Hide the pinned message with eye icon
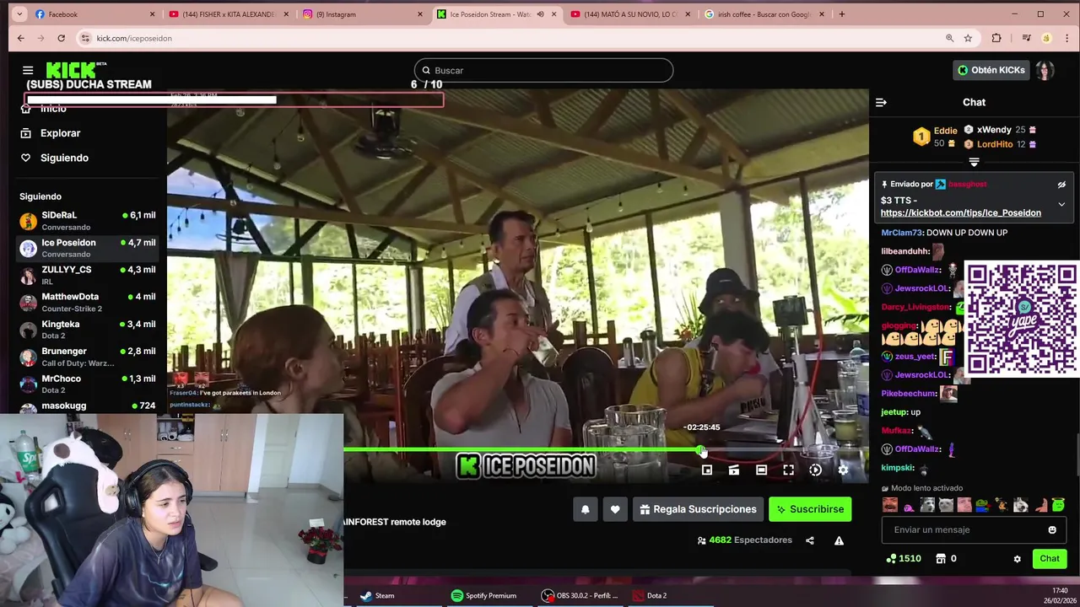This screenshot has height=607, width=1080. coord(1061,185)
